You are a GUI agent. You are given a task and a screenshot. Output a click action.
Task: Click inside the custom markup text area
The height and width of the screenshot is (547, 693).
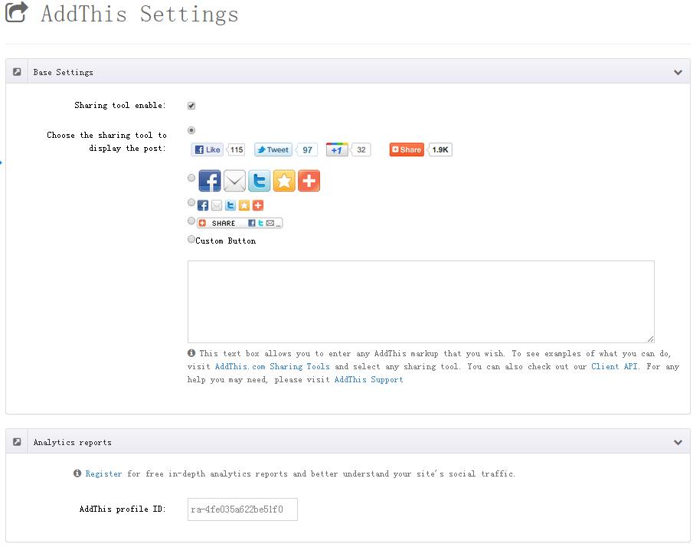tap(420, 302)
